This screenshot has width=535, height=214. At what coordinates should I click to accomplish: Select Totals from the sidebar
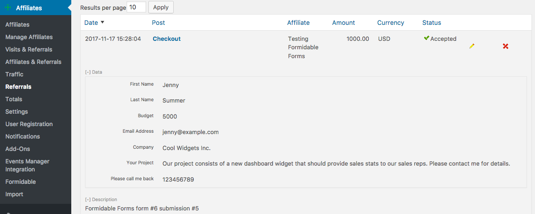(14, 99)
